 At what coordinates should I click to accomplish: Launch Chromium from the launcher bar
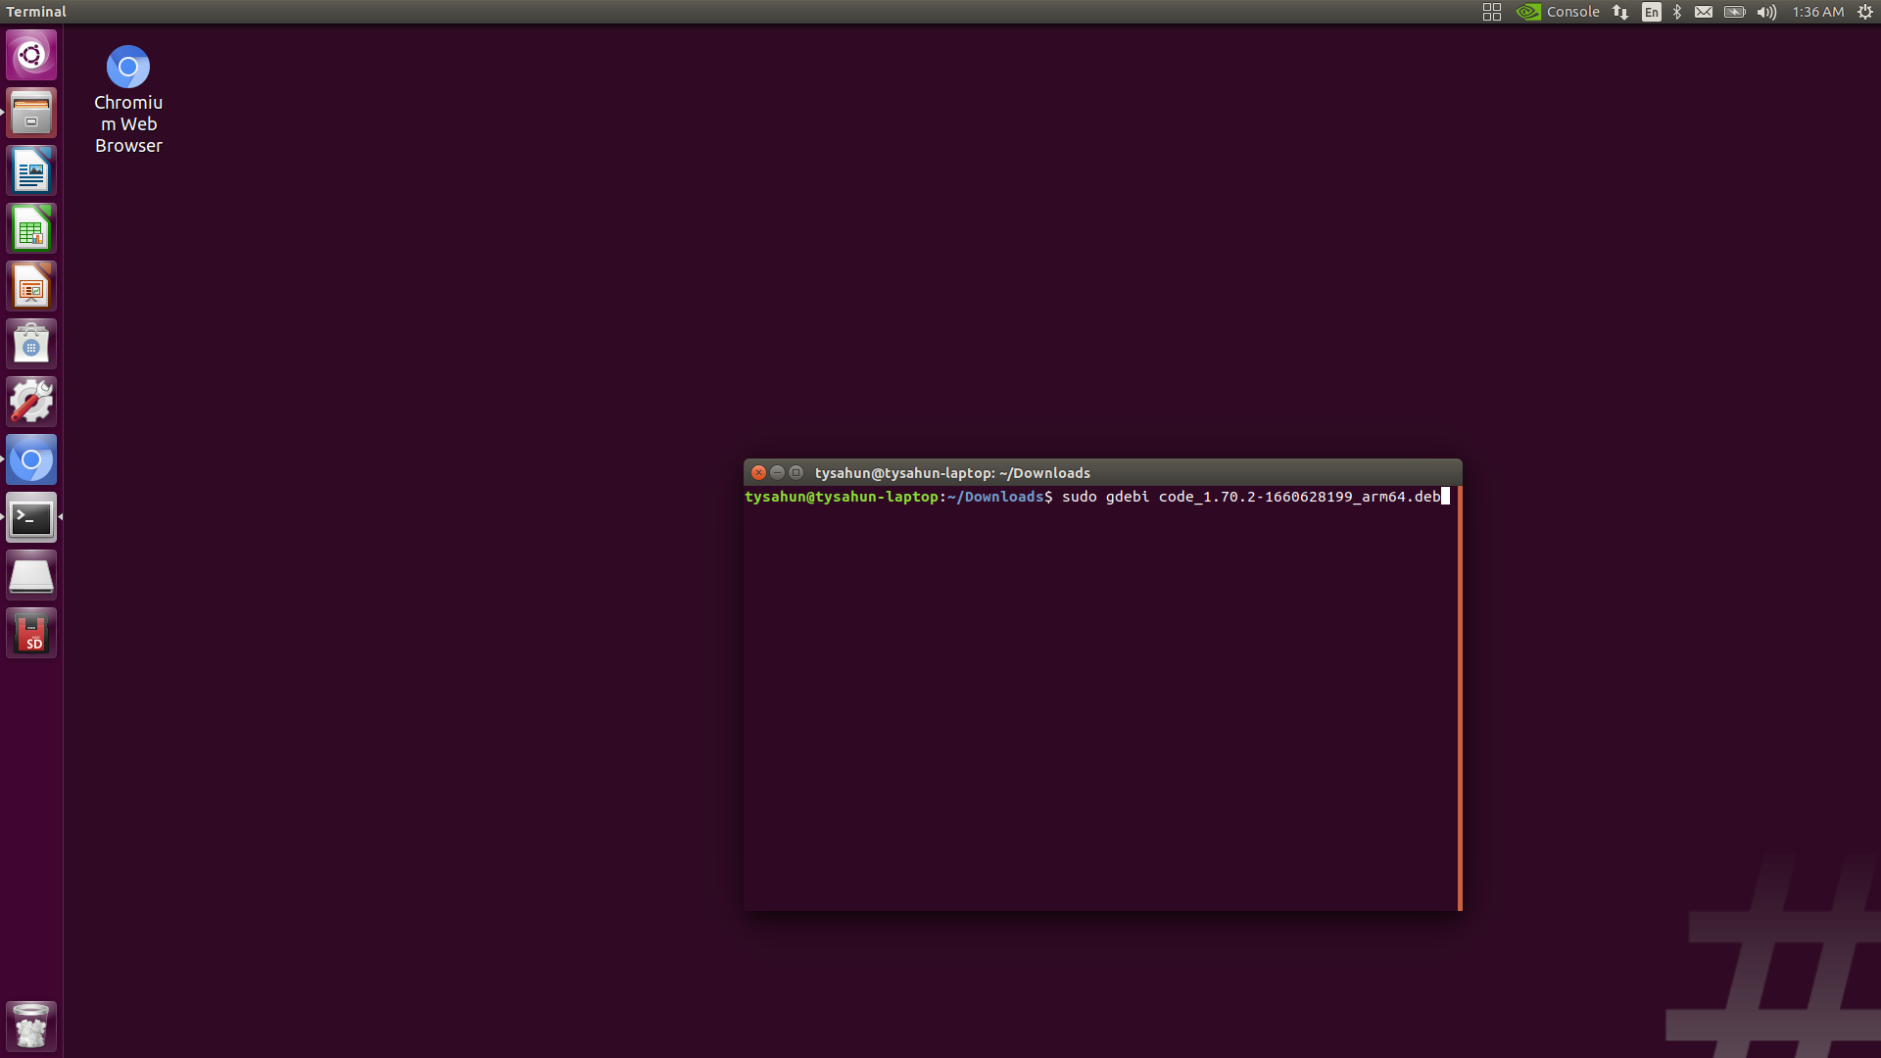pyautogui.click(x=31, y=458)
